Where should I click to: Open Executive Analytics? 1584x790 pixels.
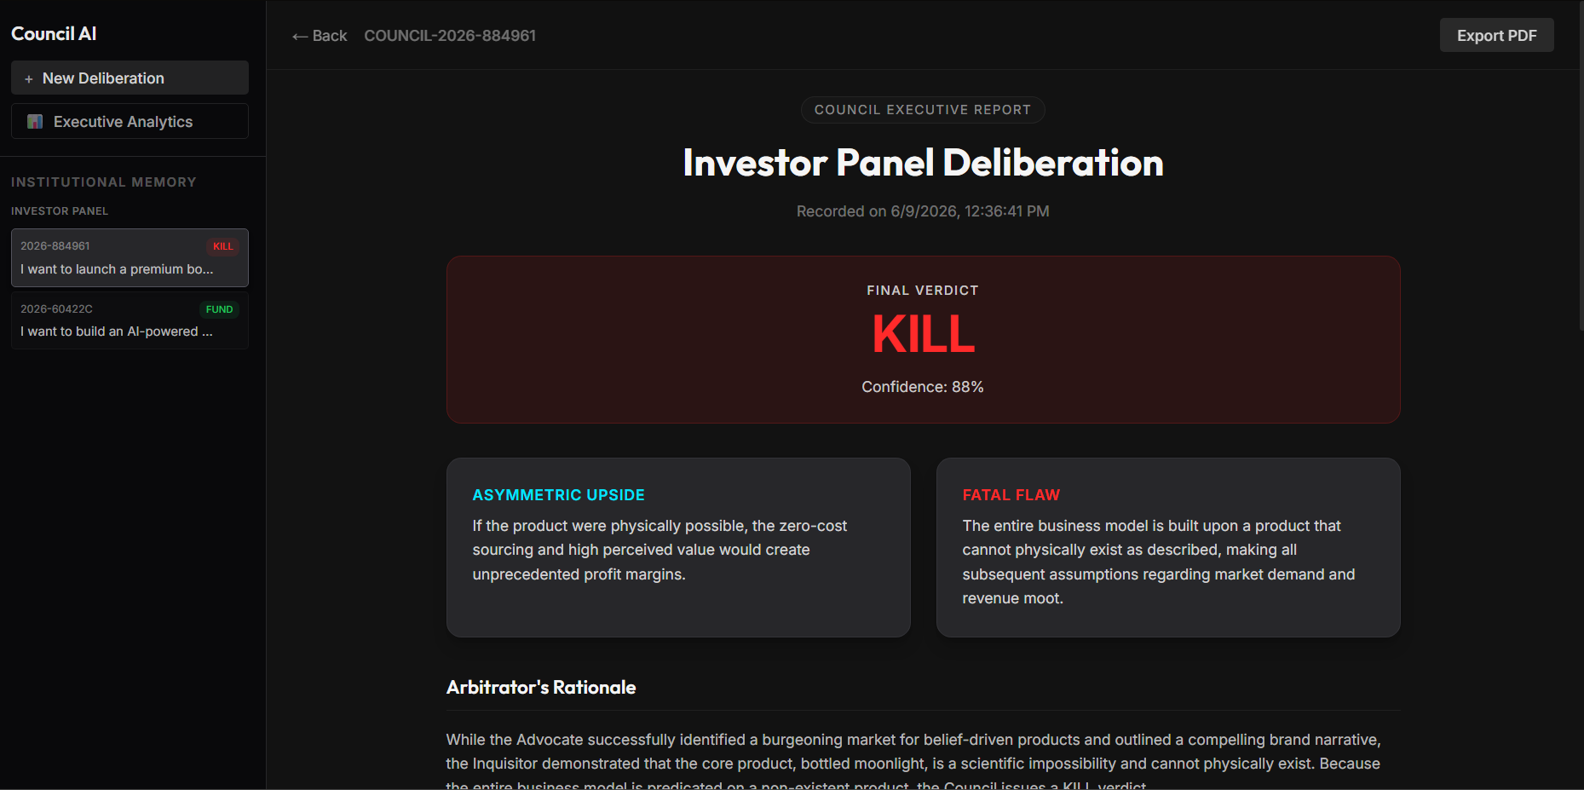[x=130, y=121]
